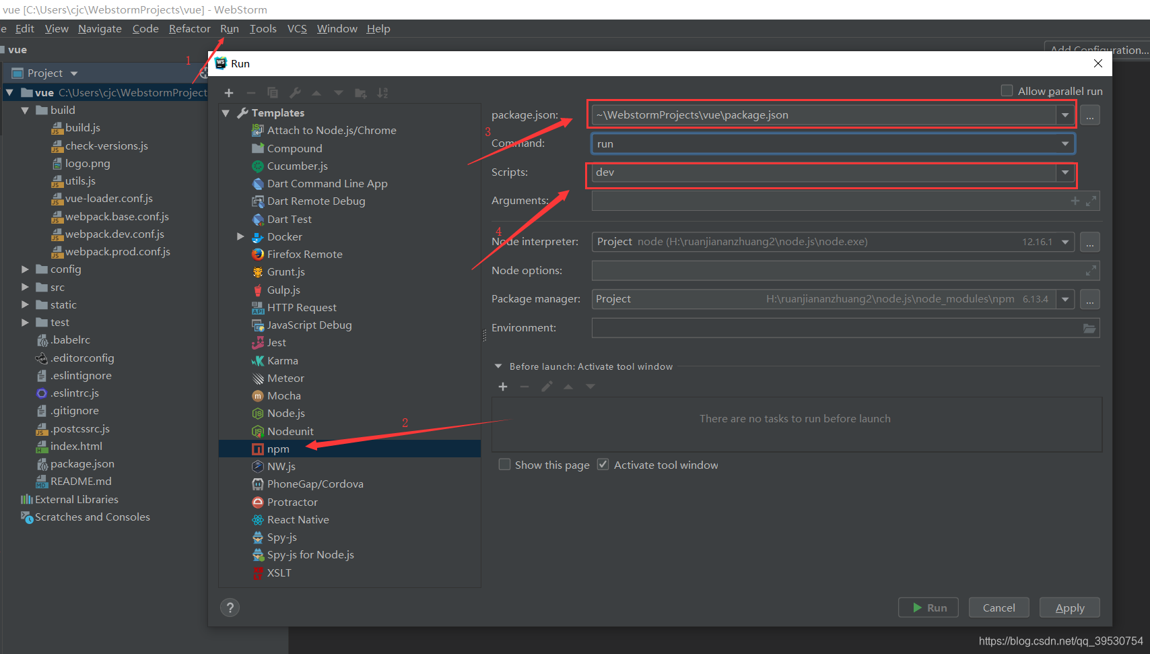Click the Apply button

click(x=1069, y=607)
